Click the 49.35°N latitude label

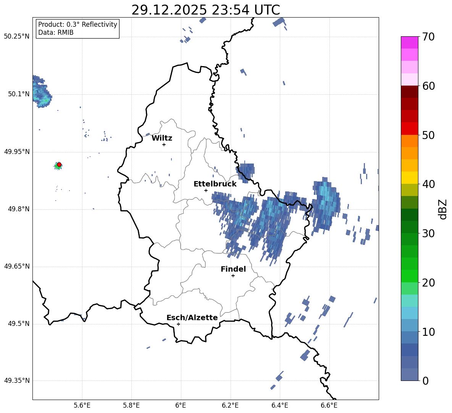coord(17,381)
